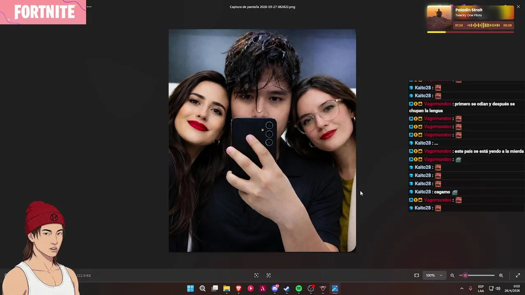Click the FORTNITE logo banner
This screenshot has height=295, width=525.
pyautogui.click(x=43, y=12)
